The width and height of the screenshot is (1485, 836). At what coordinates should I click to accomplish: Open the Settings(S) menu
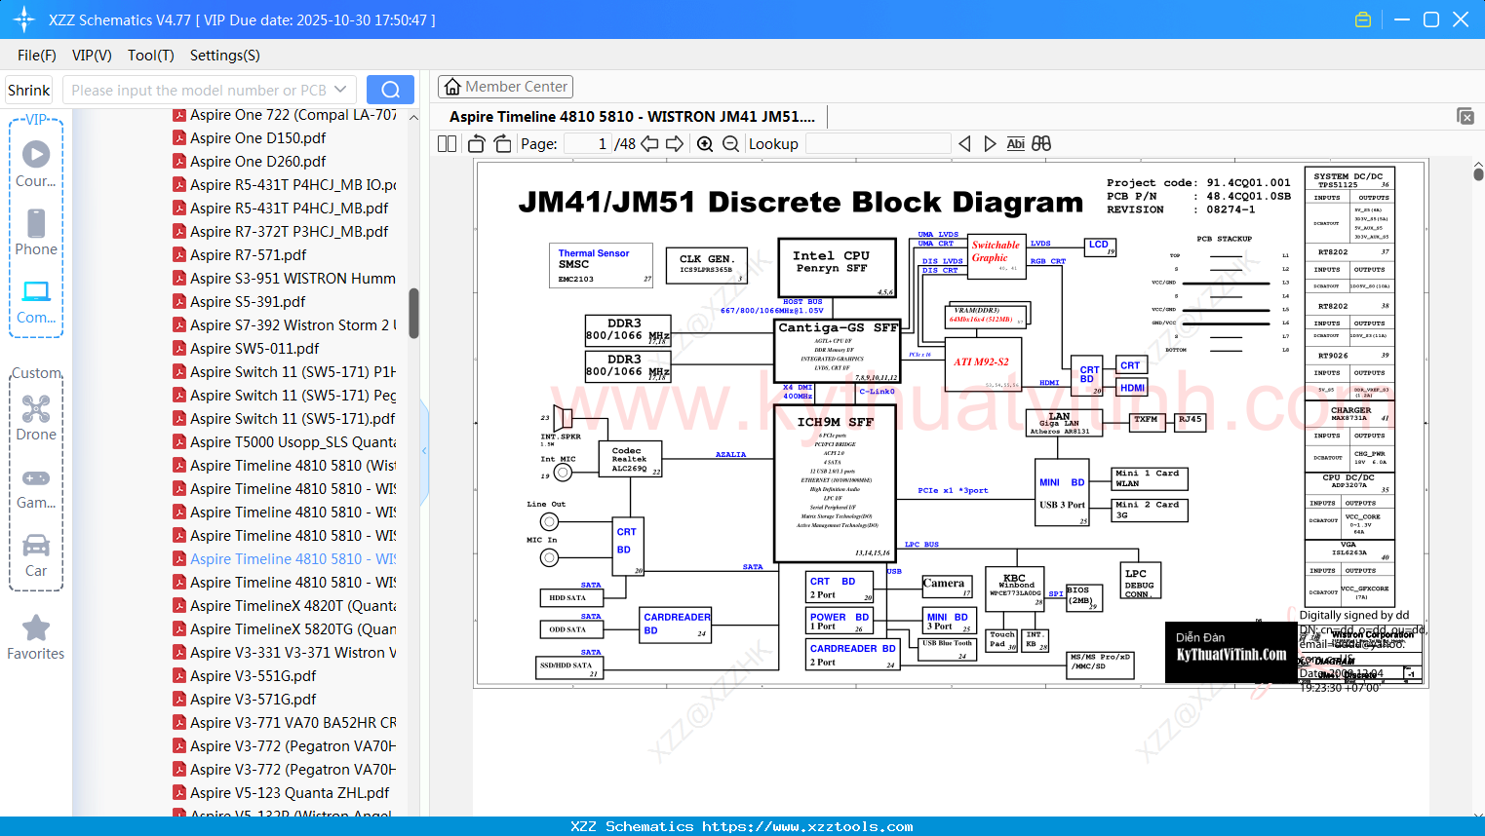click(225, 56)
